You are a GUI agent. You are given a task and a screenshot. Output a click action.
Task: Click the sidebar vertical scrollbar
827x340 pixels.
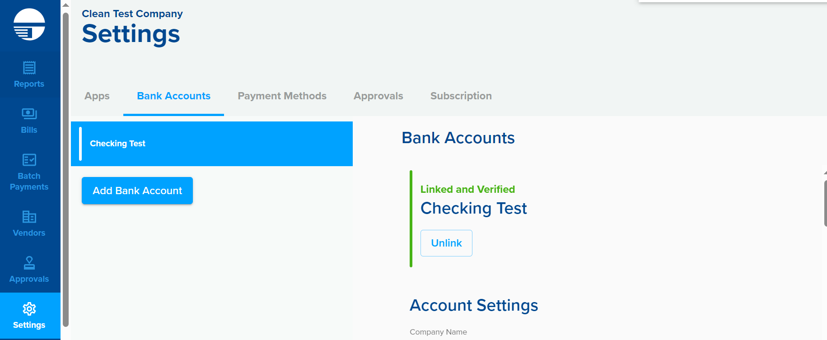(x=65, y=169)
